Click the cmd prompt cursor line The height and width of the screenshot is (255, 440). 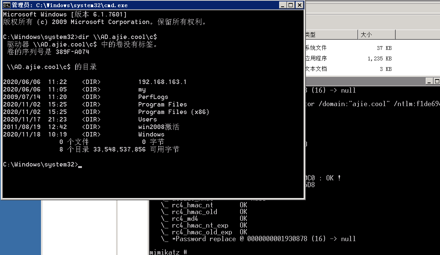pyautogui.click(x=42, y=165)
